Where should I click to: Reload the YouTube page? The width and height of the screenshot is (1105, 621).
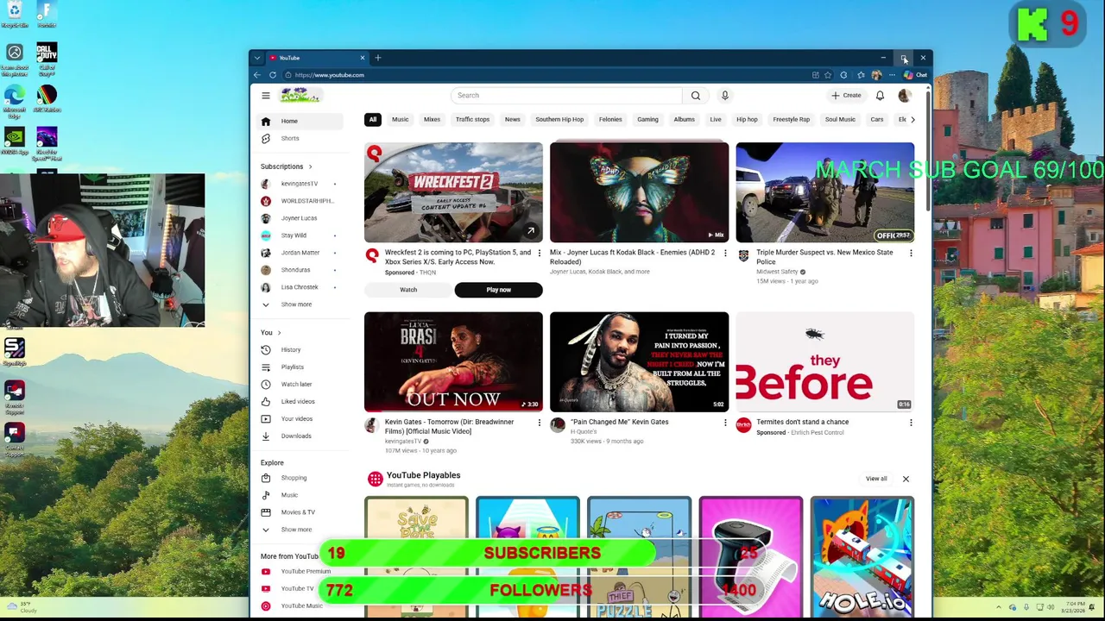pos(273,75)
